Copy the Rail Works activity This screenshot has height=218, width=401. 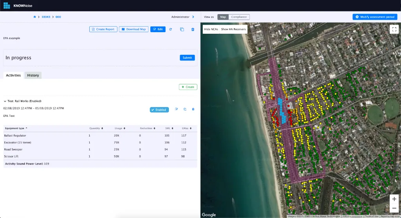click(185, 109)
